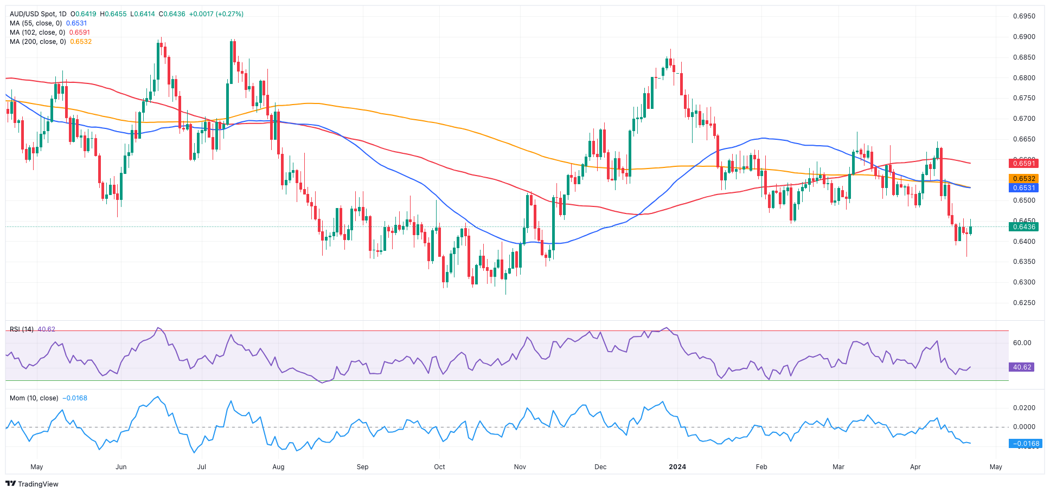Viewport: 1050px width, 493px height.
Task: Click the TradingView logo icon
Action: [x=10, y=484]
